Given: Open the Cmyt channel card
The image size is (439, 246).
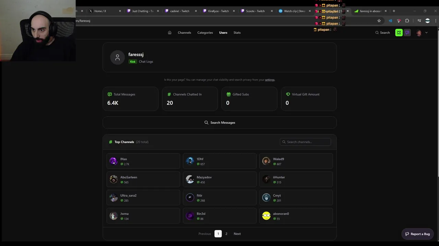Looking at the screenshot, I should click(x=296, y=197).
